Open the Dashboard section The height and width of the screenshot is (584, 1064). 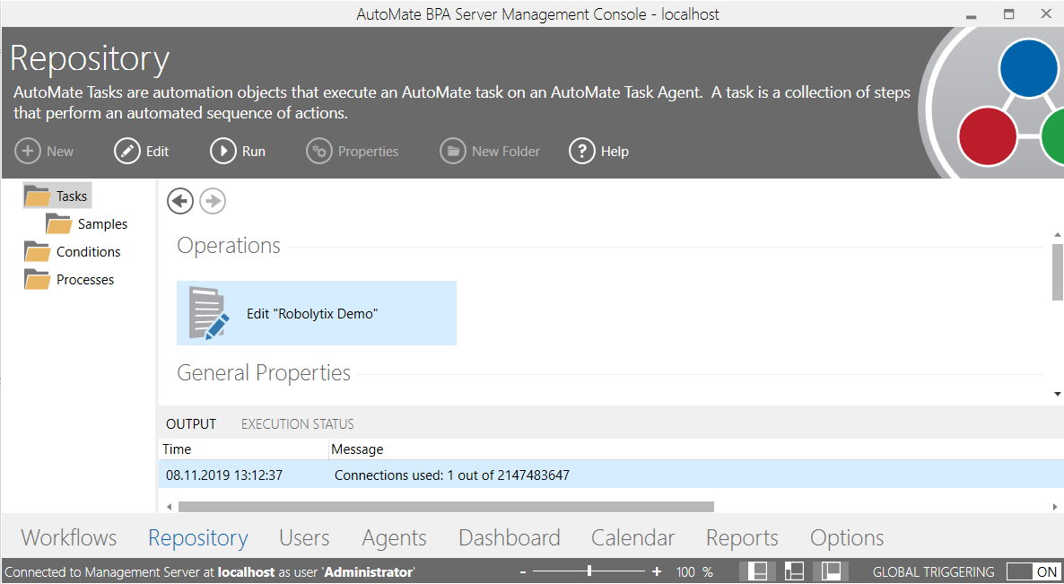[x=510, y=538]
